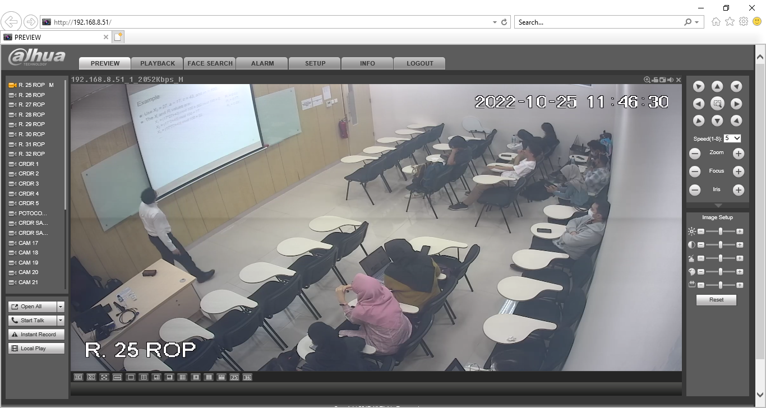Click the PTZ center 3D positioning button
Viewport: 766px width, 408px height.
click(x=717, y=104)
